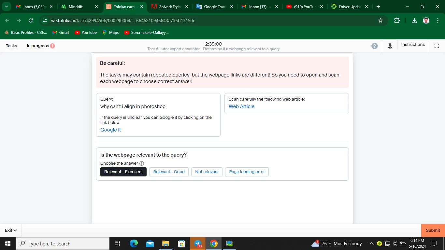
Task: Click the Type here to search box
Action: click(x=63, y=243)
